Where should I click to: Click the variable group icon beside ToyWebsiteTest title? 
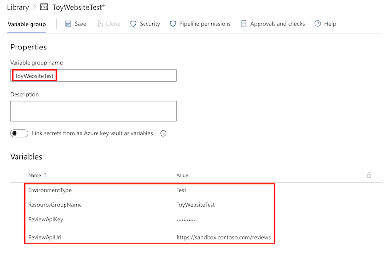point(44,7)
